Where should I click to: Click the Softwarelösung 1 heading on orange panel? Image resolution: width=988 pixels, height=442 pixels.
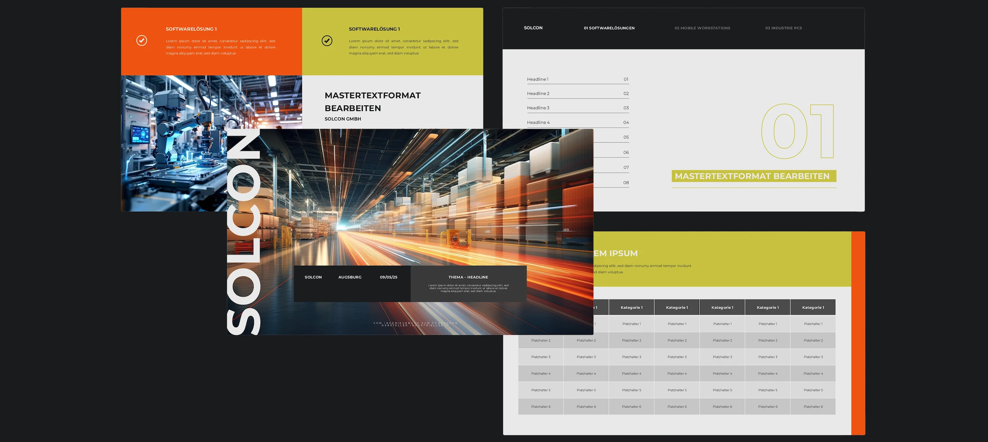point(191,29)
